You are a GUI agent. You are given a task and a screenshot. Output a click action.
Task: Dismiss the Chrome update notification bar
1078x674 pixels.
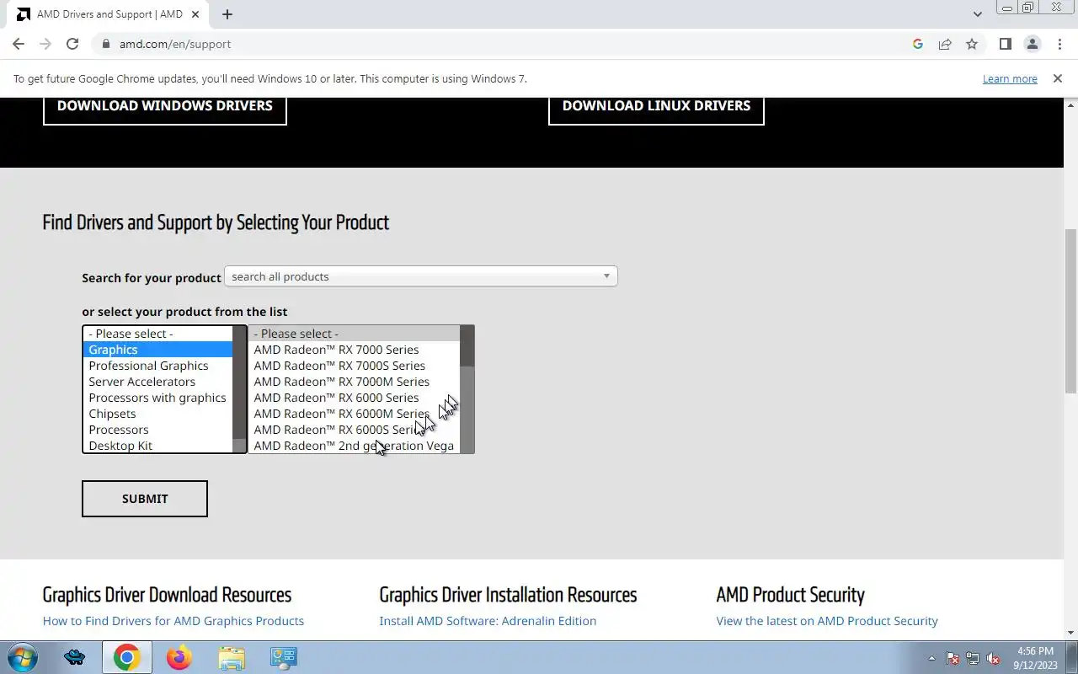1057,78
